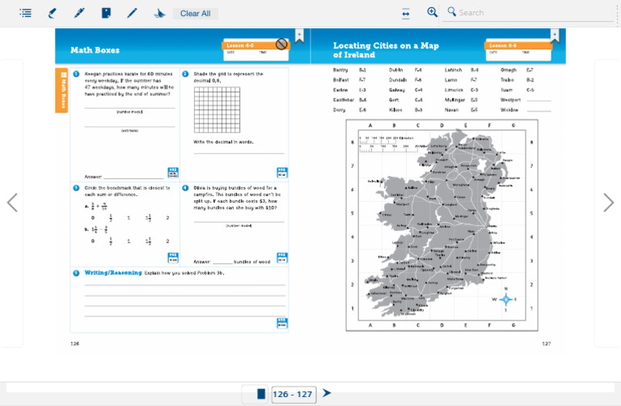621x406 pixels.
Task: Toggle the bookmark ribbon on page 126
Action: pos(299,36)
